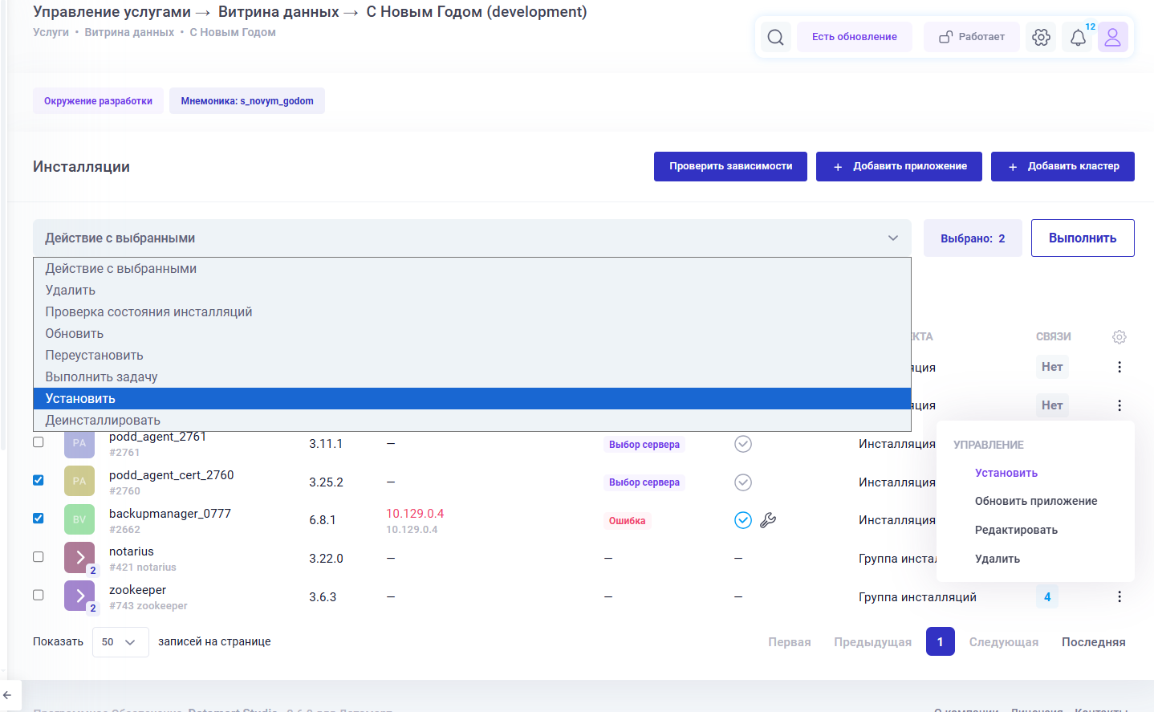Click the Работает status button
1154x712 pixels.
pos(972,37)
